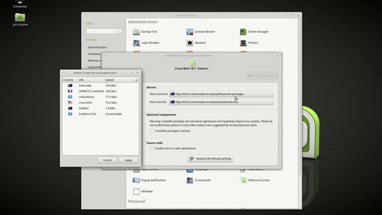The image size is (382, 215).
Task: Open the Network settings icon
Action: 190,43
